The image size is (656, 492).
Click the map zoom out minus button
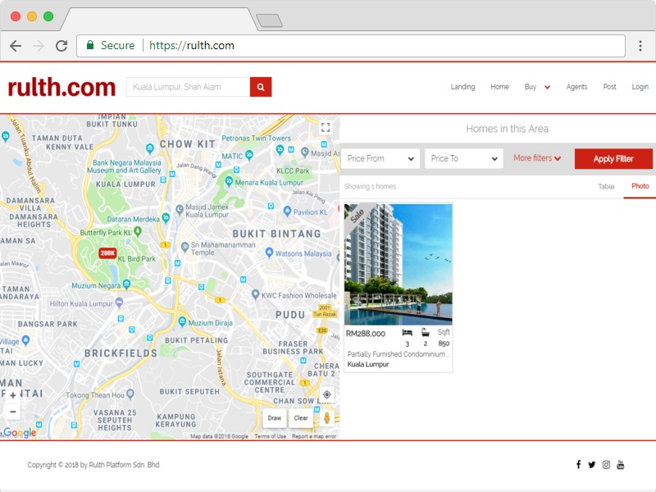click(12, 412)
